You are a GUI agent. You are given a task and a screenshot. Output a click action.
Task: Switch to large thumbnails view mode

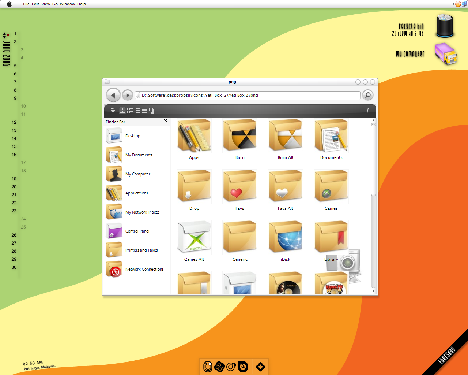[x=122, y=110]
